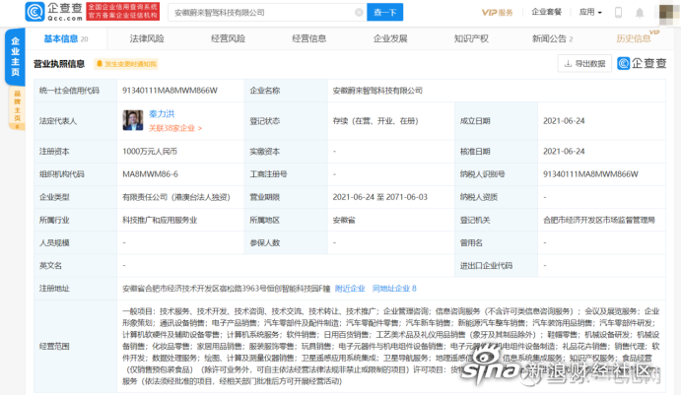Screen dimensions: 681x396
Task: Select the 企业主页 side tab
Action: click(x=15, y=56)
